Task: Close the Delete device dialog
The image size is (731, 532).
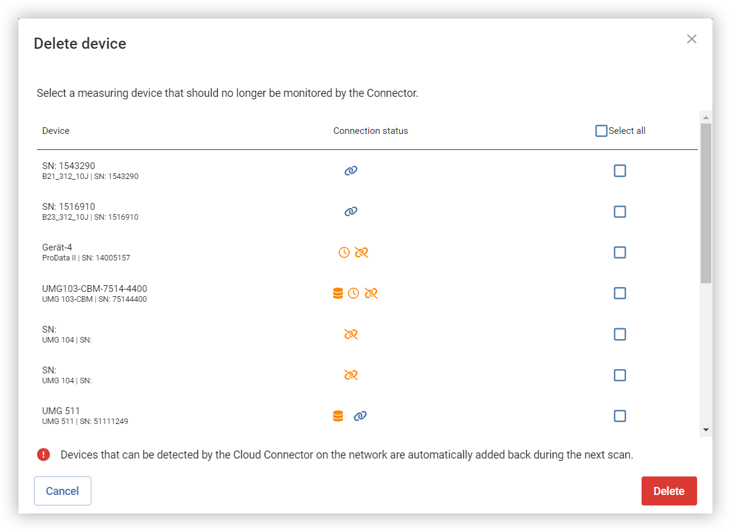Action: tap(692, 39)
